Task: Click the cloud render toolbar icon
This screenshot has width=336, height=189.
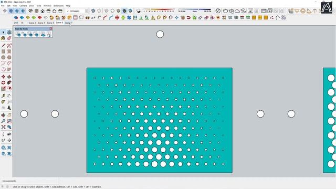Action: coord(237,10)
